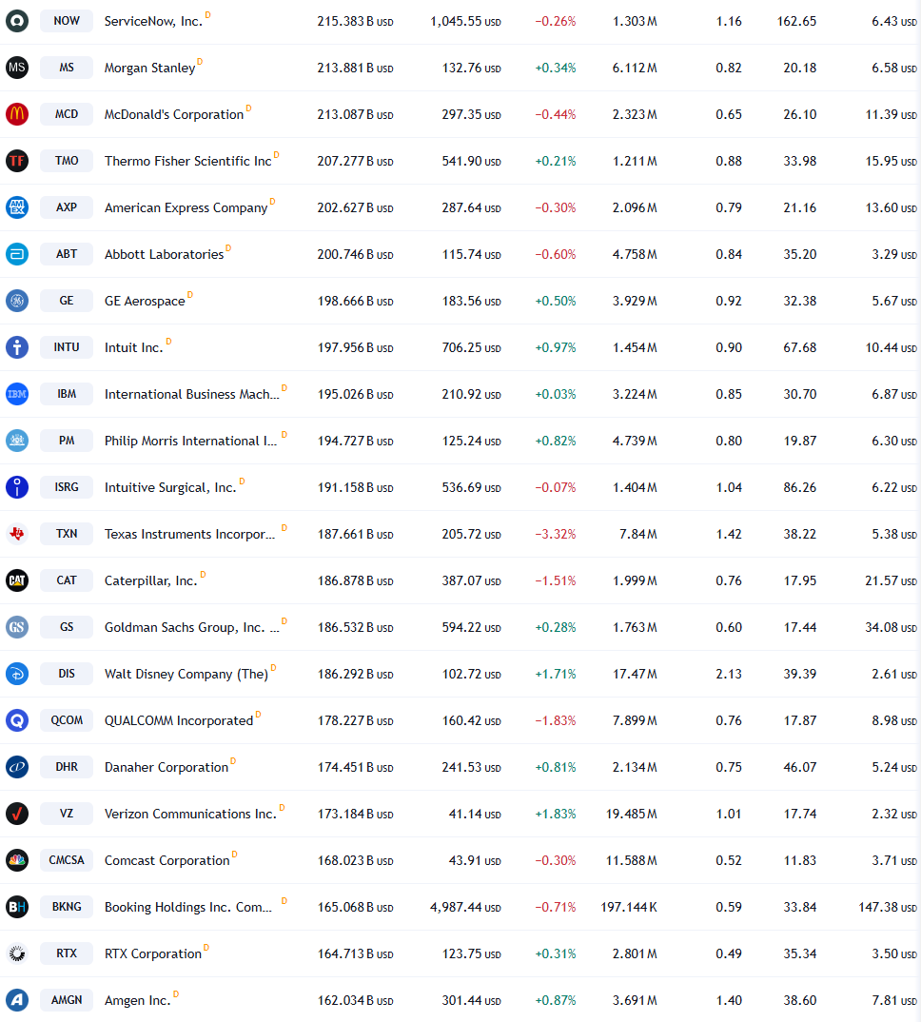The width and height of the screenshot is (921, 1022).
Task: Click the ServiceNow company logo icon
Action: point(17,21)
